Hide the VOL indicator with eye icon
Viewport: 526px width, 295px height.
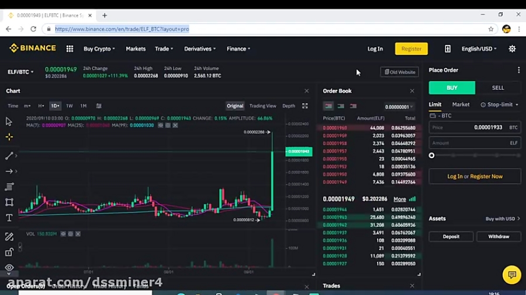[63, 234]
